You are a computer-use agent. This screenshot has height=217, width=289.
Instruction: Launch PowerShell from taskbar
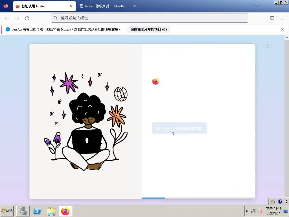[37, 211]
